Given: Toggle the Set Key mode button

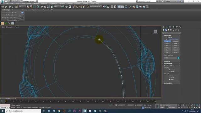Looking at the screenshot, I should coord(162,107).
